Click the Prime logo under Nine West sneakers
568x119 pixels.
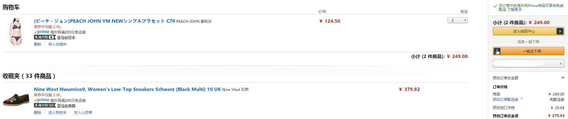pos(42,100)
